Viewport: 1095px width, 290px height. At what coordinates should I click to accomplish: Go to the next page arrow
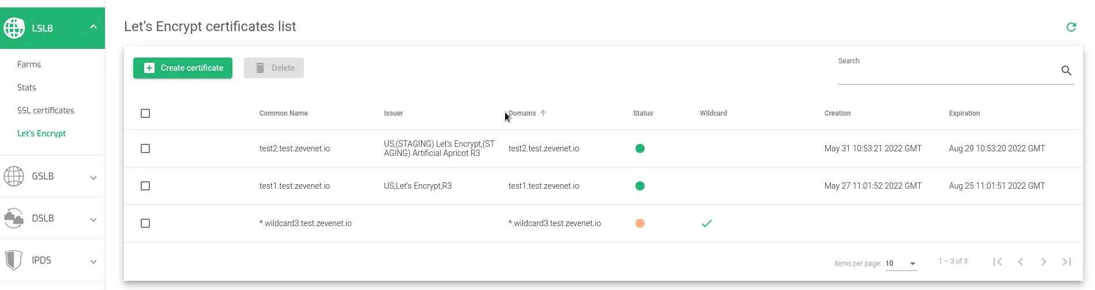pos(1043,262)
